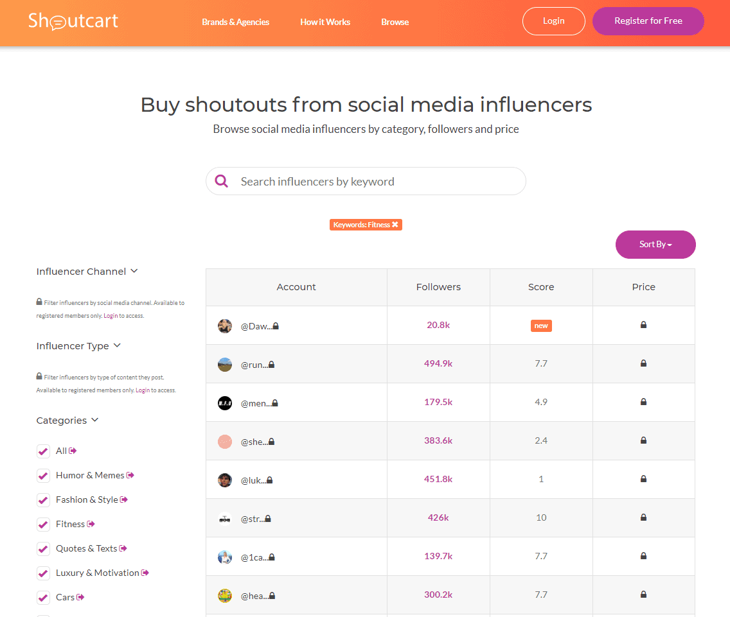Go to the Browse nav item
This screenshot has height=617, width=730.
pos(395,22)
